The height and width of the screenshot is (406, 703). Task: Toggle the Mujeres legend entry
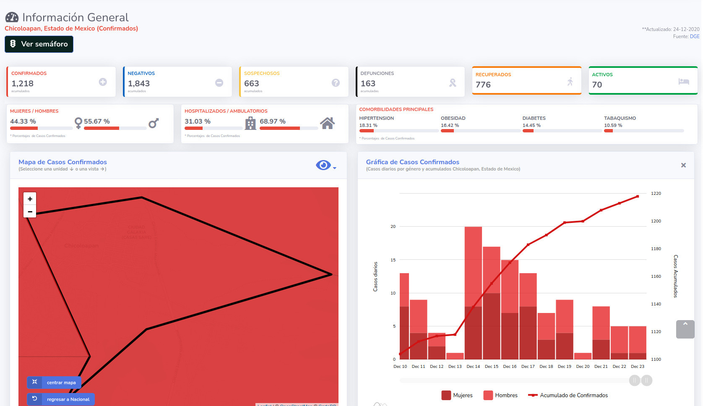457,395
